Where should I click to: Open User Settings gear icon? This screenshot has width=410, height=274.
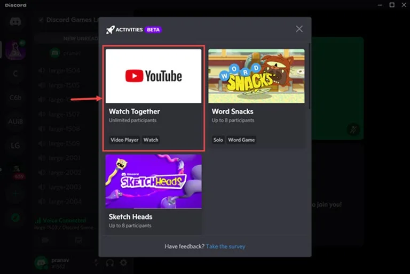[x=123, y=263]
